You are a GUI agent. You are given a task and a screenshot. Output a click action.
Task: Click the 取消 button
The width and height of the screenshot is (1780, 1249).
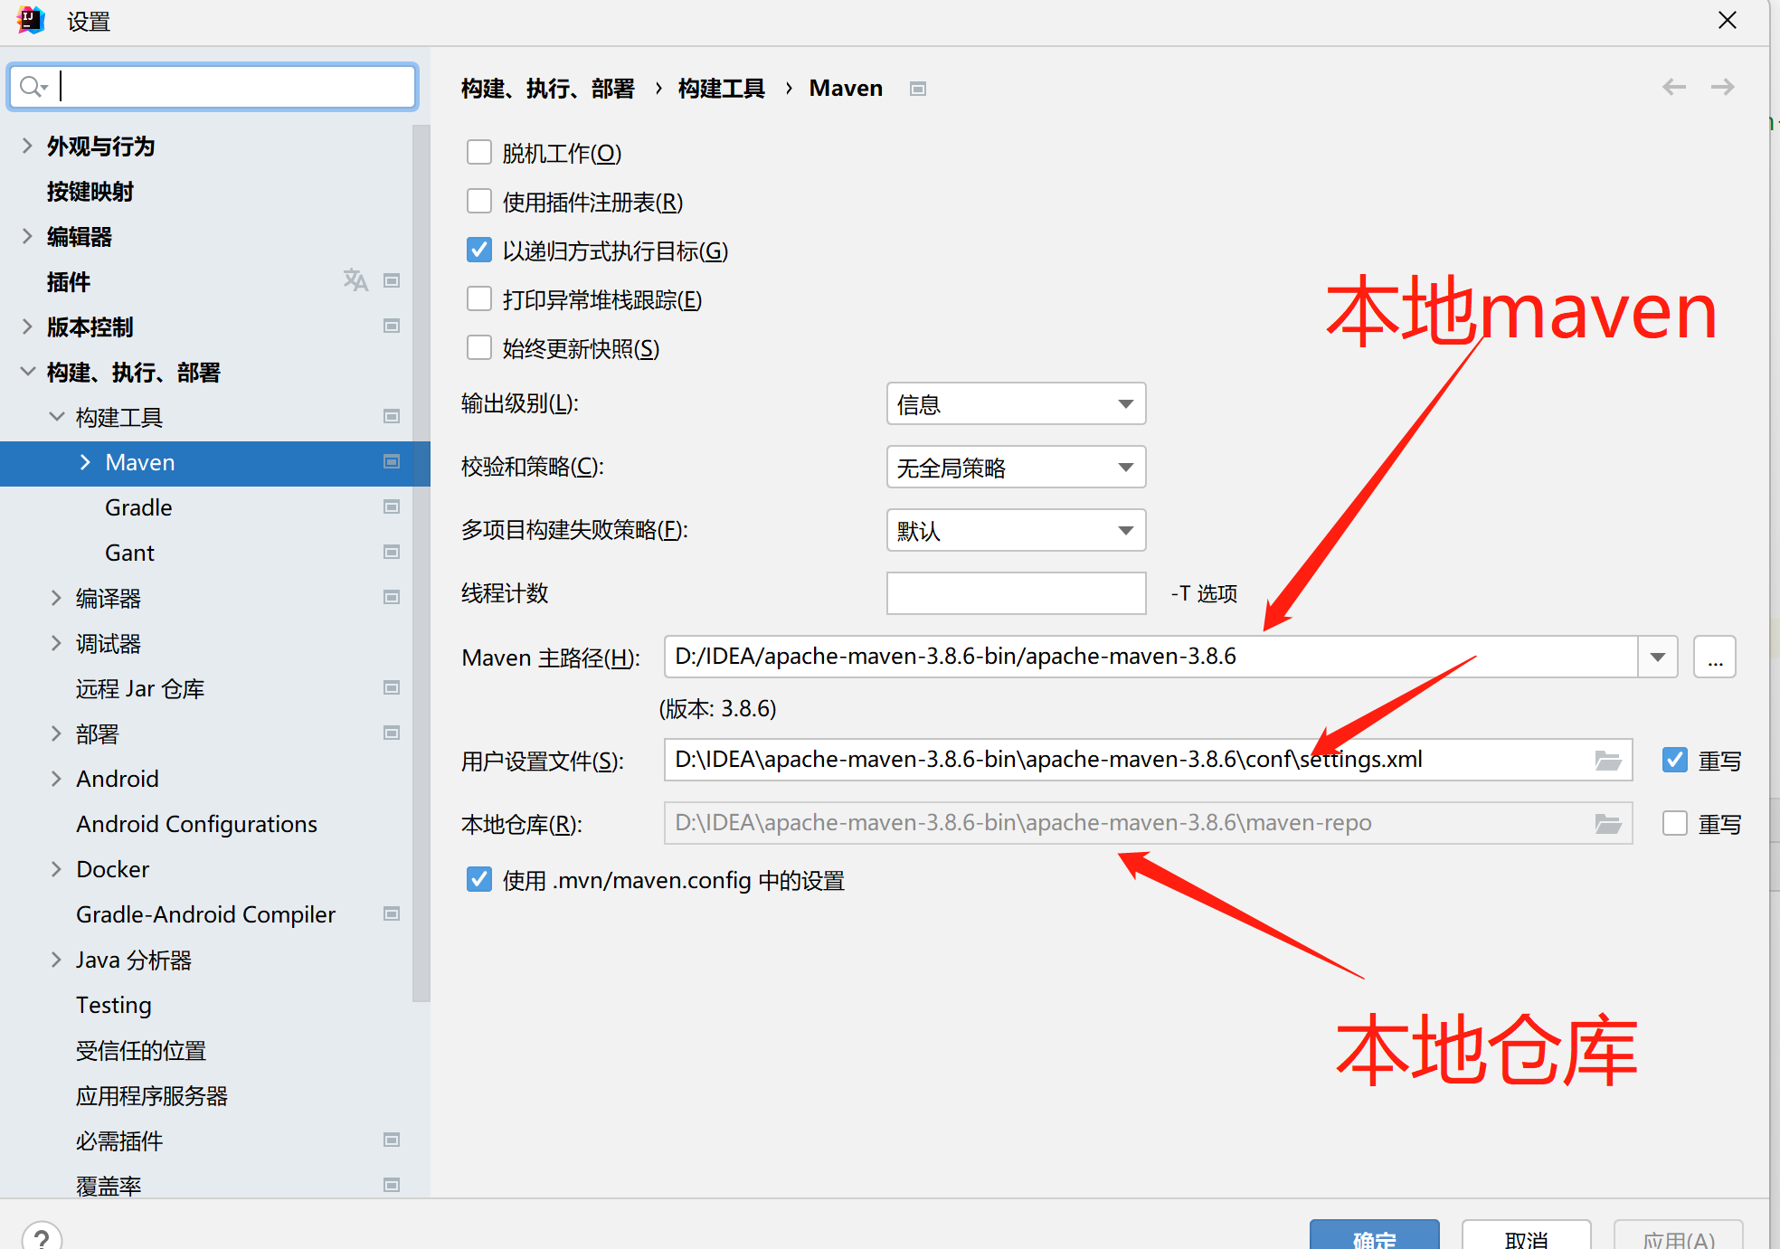click(1526, 1237)
